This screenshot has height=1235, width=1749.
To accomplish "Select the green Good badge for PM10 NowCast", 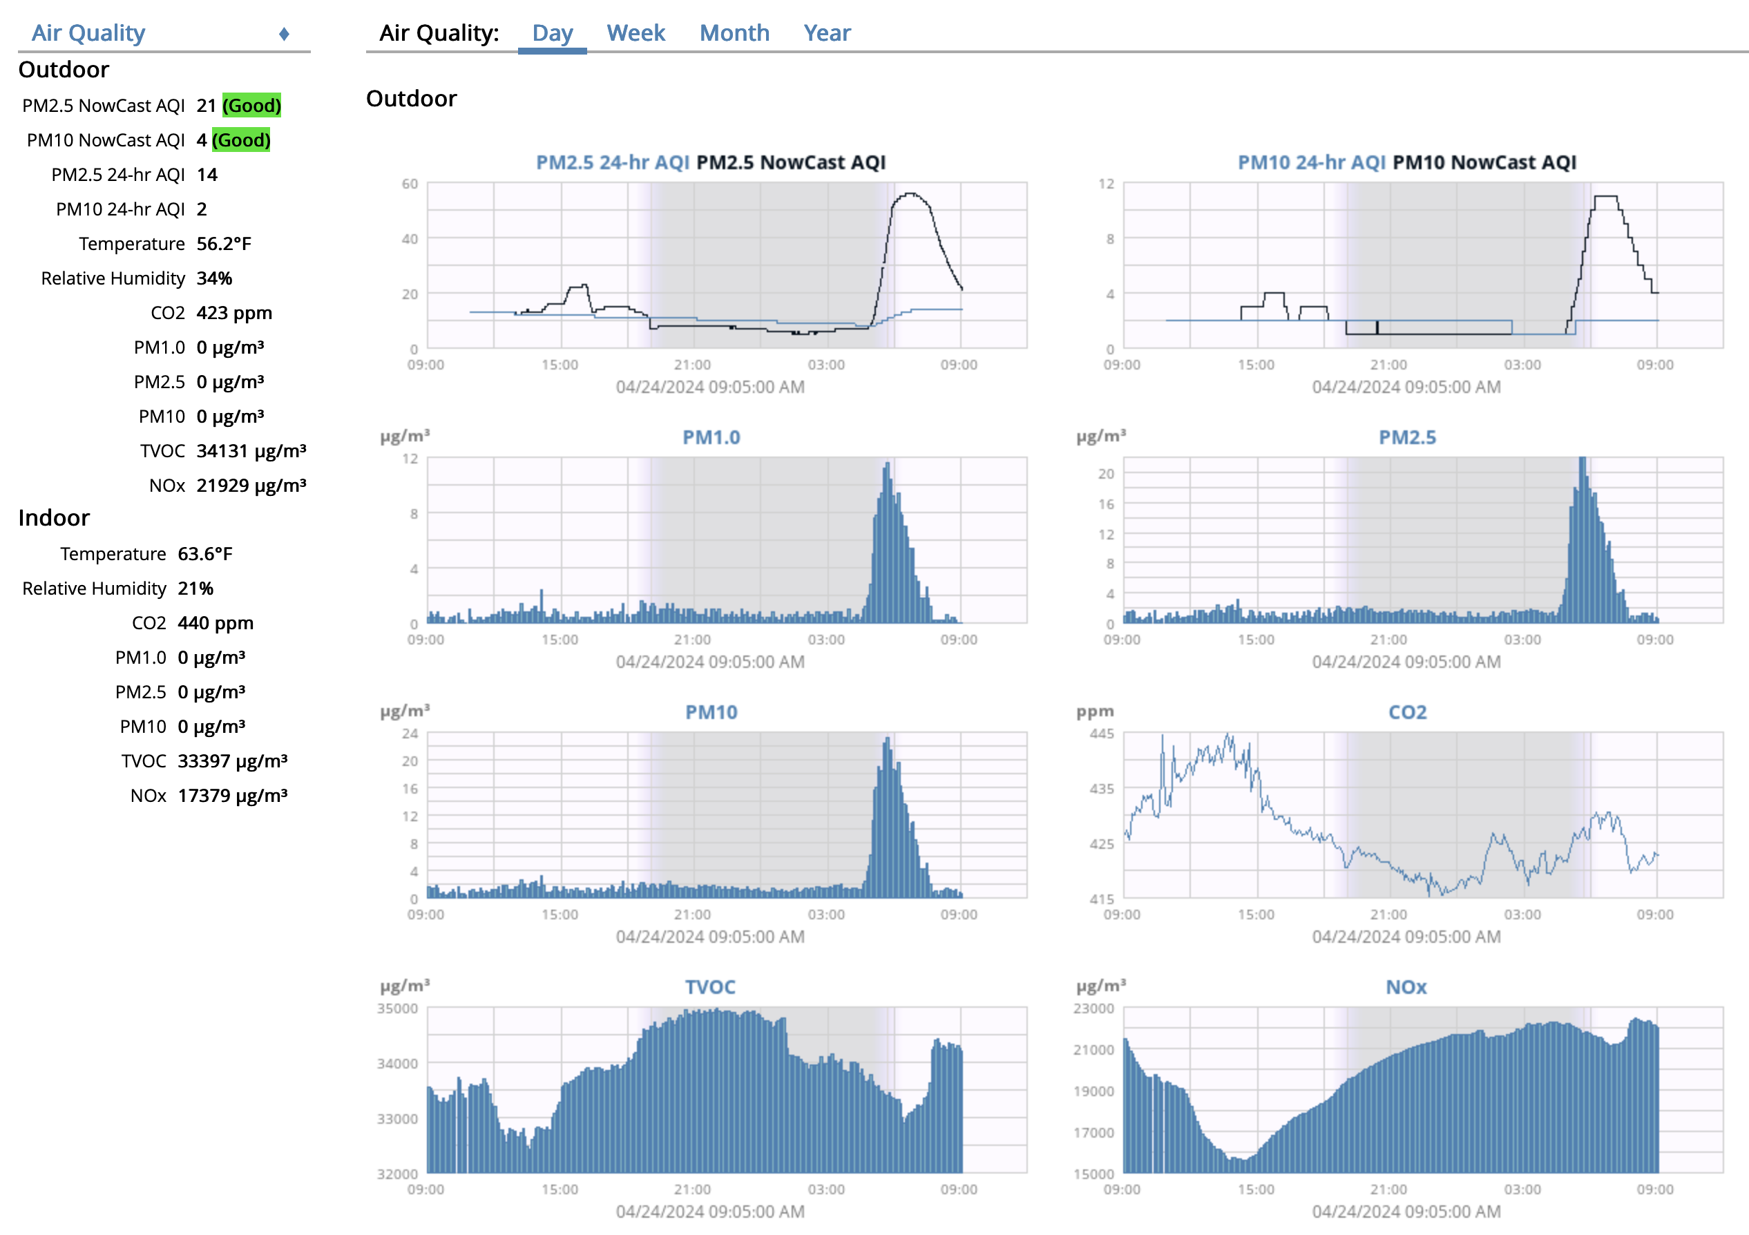I will pos(240,140).
